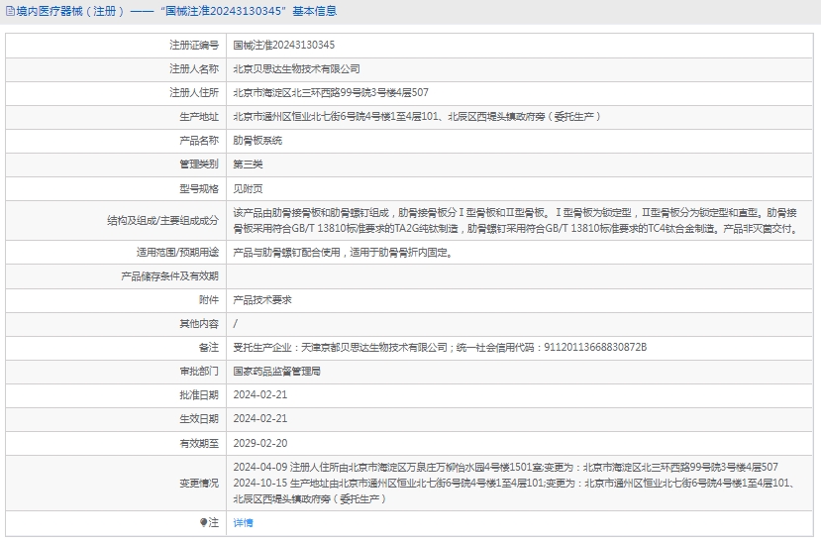Viewport: 821px width, 544px height.
Task: Click the 备注 entrusted manufacturer text
Action: tap(439, 347)
